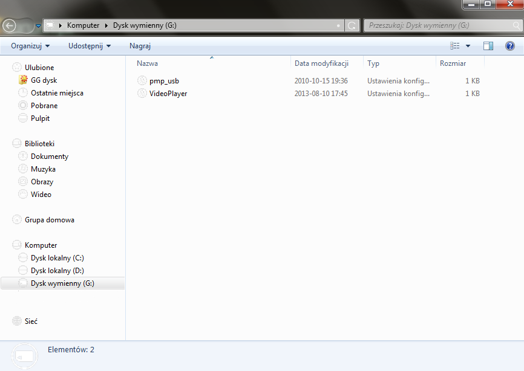524x371 pixels.
Task: Open the Udostępnij menu
Action: 90,46
